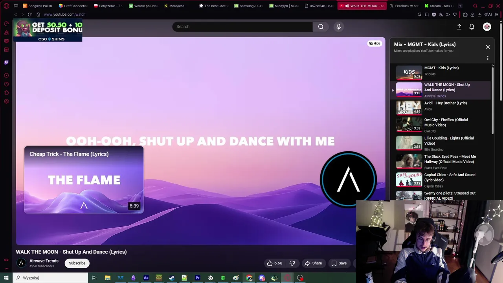The width and height of the screenshot is (503, 283).
Task: Reload the YouTube page
Action: click(29, 15)
